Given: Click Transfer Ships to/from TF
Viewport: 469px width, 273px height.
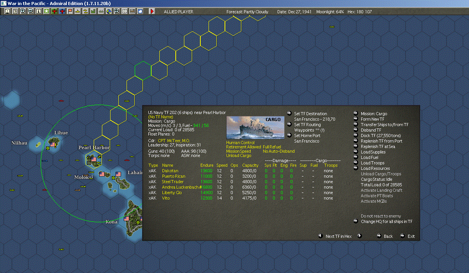Looking at the screenshot, I should (x=385, y=125).
